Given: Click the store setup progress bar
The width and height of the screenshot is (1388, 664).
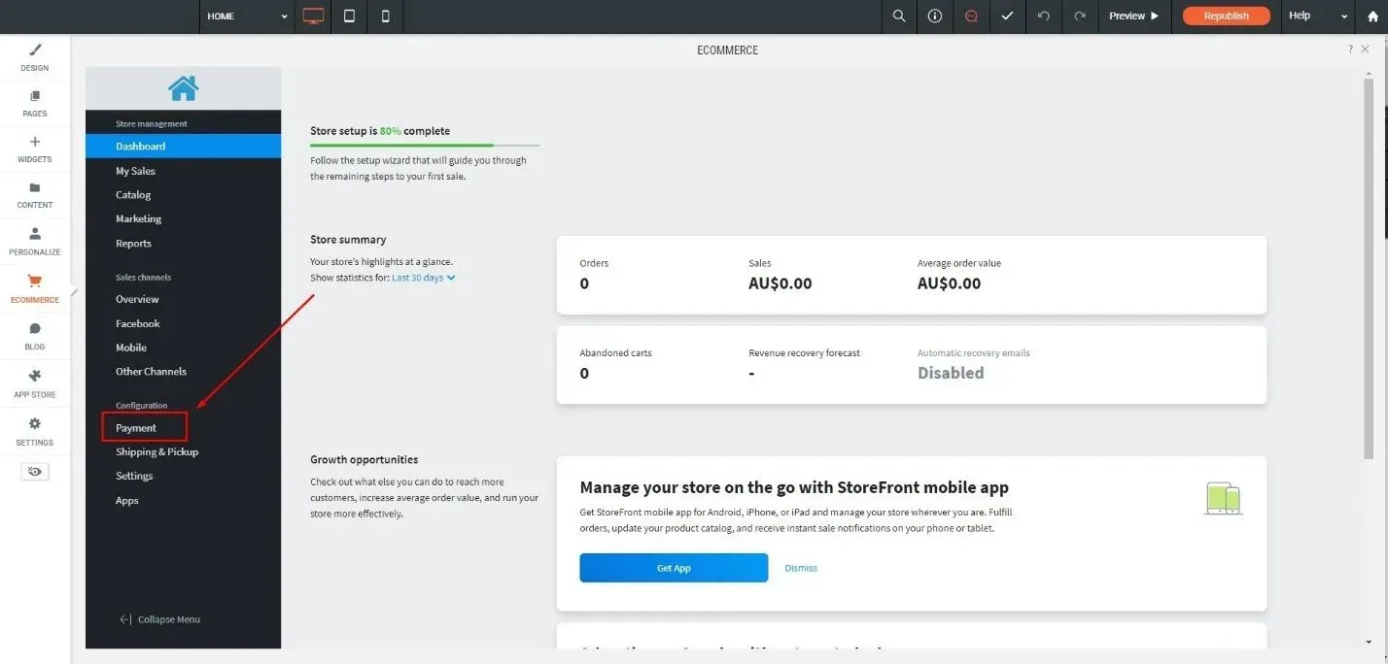Looking at the screenshot, I should 425,145.
